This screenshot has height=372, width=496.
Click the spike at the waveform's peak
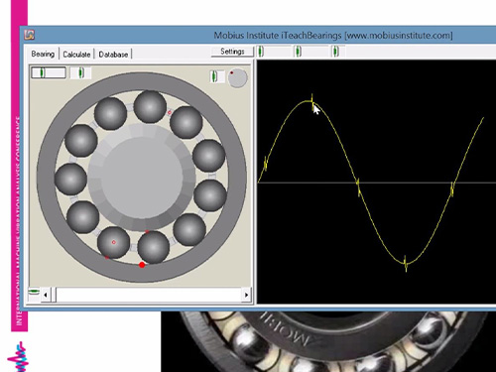click(x=312, y=101)
